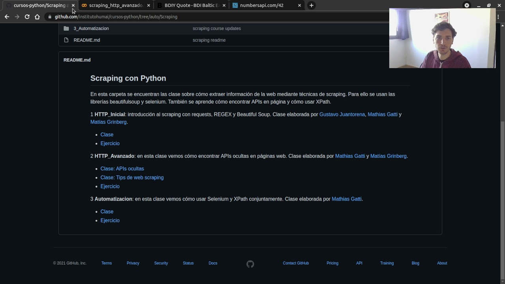Viewport: 505px width, 284px height.
Task: Open the Clase link under Automatizacion
Action: click(107, 211)
